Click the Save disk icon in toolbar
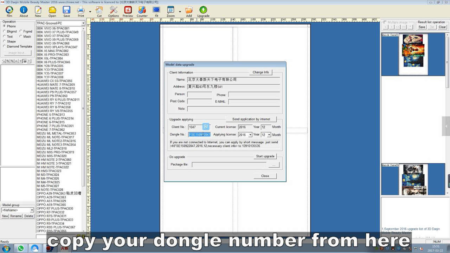The width and height of the screenshot is (450, 253). click(x=66, y=11)
